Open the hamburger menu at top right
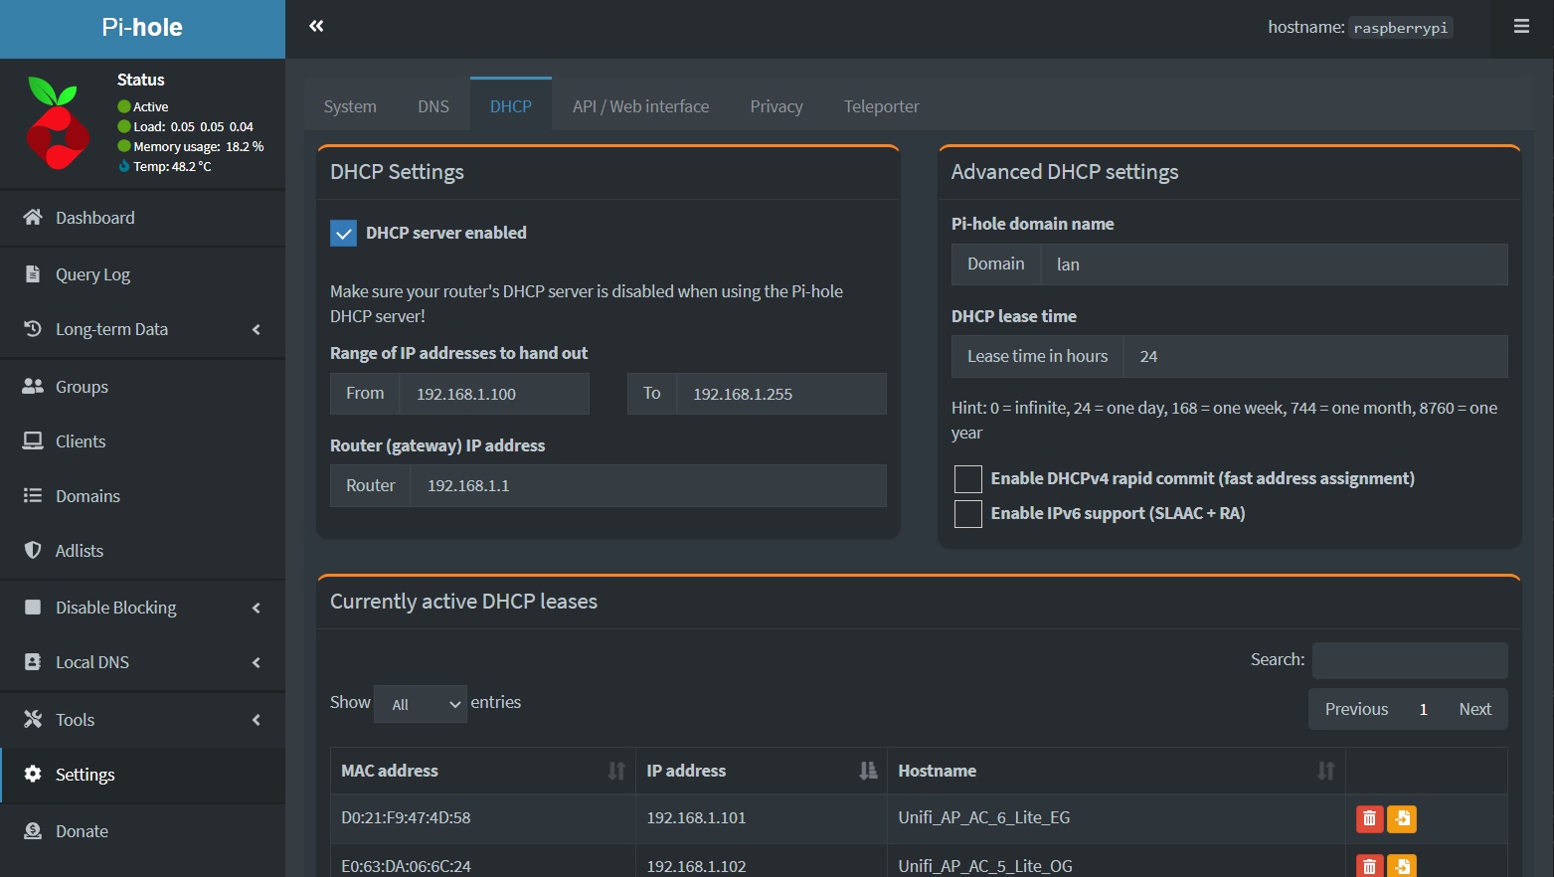The image size is (1554, 877). 1521,26
